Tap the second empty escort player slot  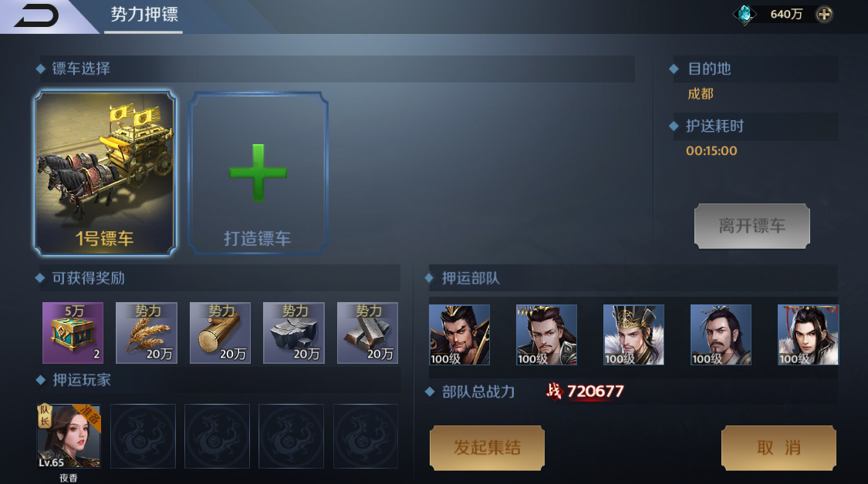coord(217,436)
